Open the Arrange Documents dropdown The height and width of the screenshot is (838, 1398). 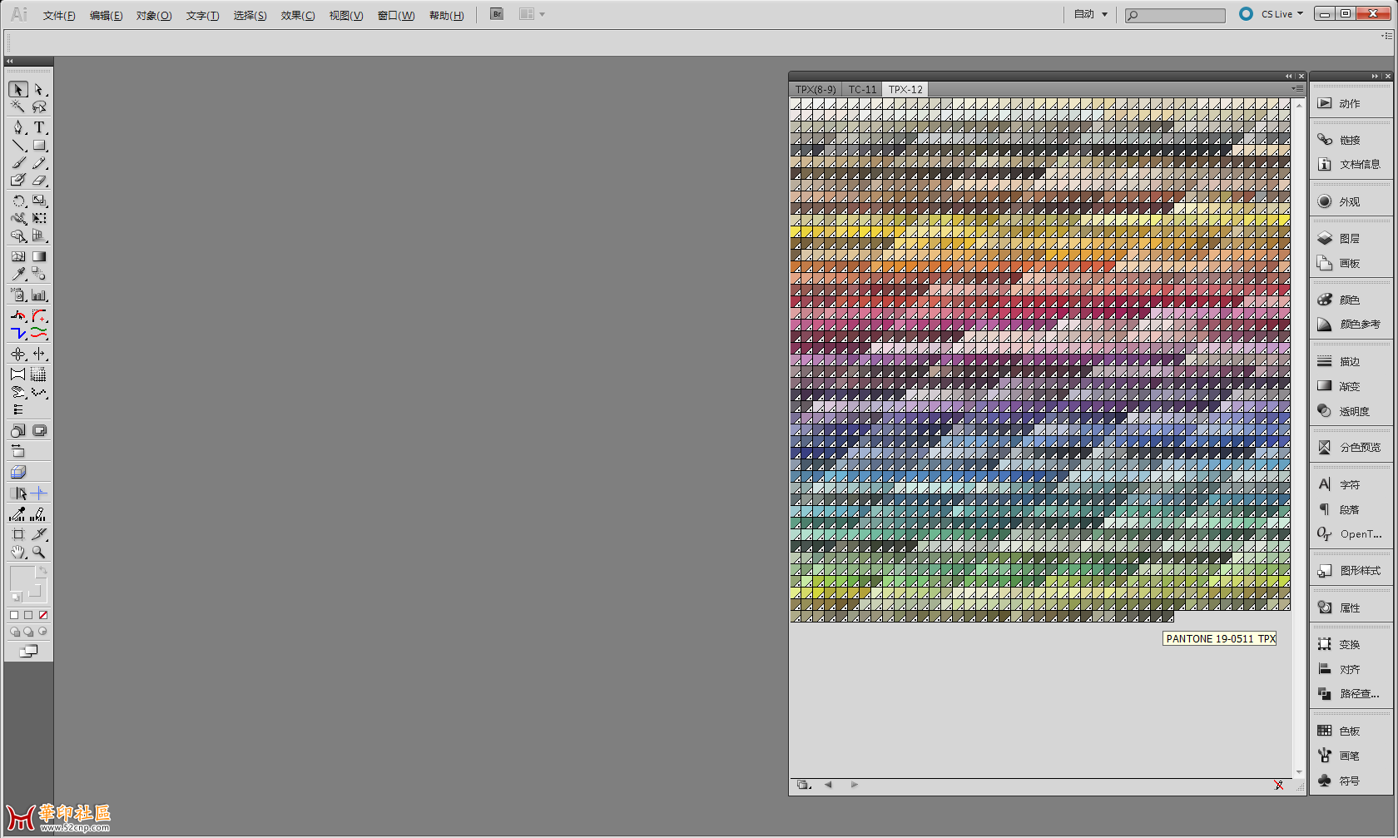coord(531,14)
